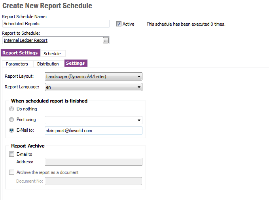
Task: Toggle the Active checkbox
Action: [x=119, y=24]
